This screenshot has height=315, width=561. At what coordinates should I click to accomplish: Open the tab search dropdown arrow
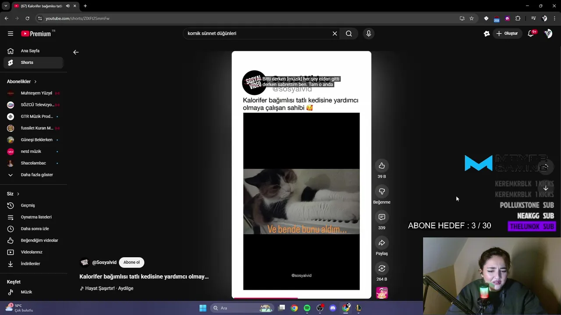point(6,6)
